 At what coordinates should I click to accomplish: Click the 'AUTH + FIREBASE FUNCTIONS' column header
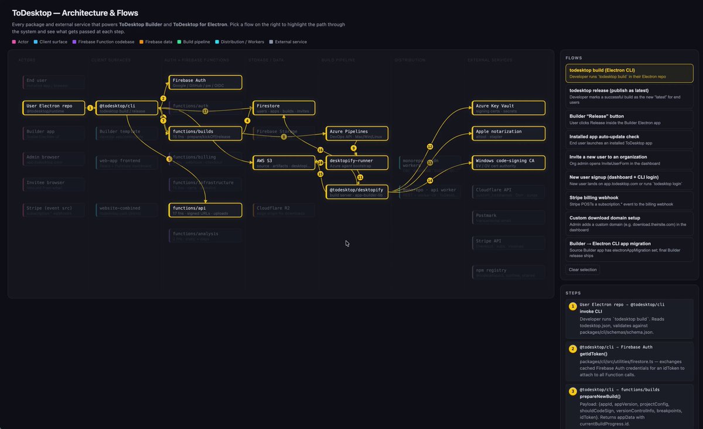pos(197,60)
